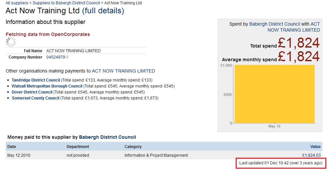Viewport: 329px width, 171px height.
Task: Click ACT NOW TRAINING LIMITED link in other organisations
Action: [x=123, y=71]
